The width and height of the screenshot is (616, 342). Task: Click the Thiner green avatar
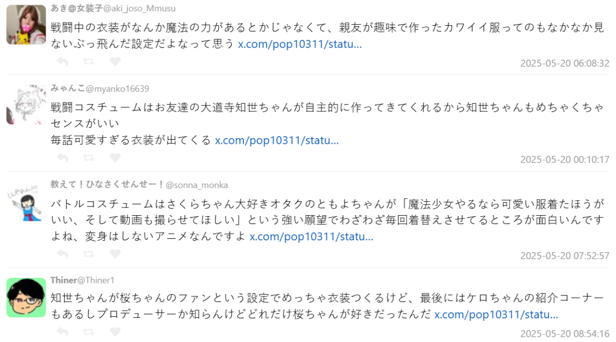[x=26, y=297]
